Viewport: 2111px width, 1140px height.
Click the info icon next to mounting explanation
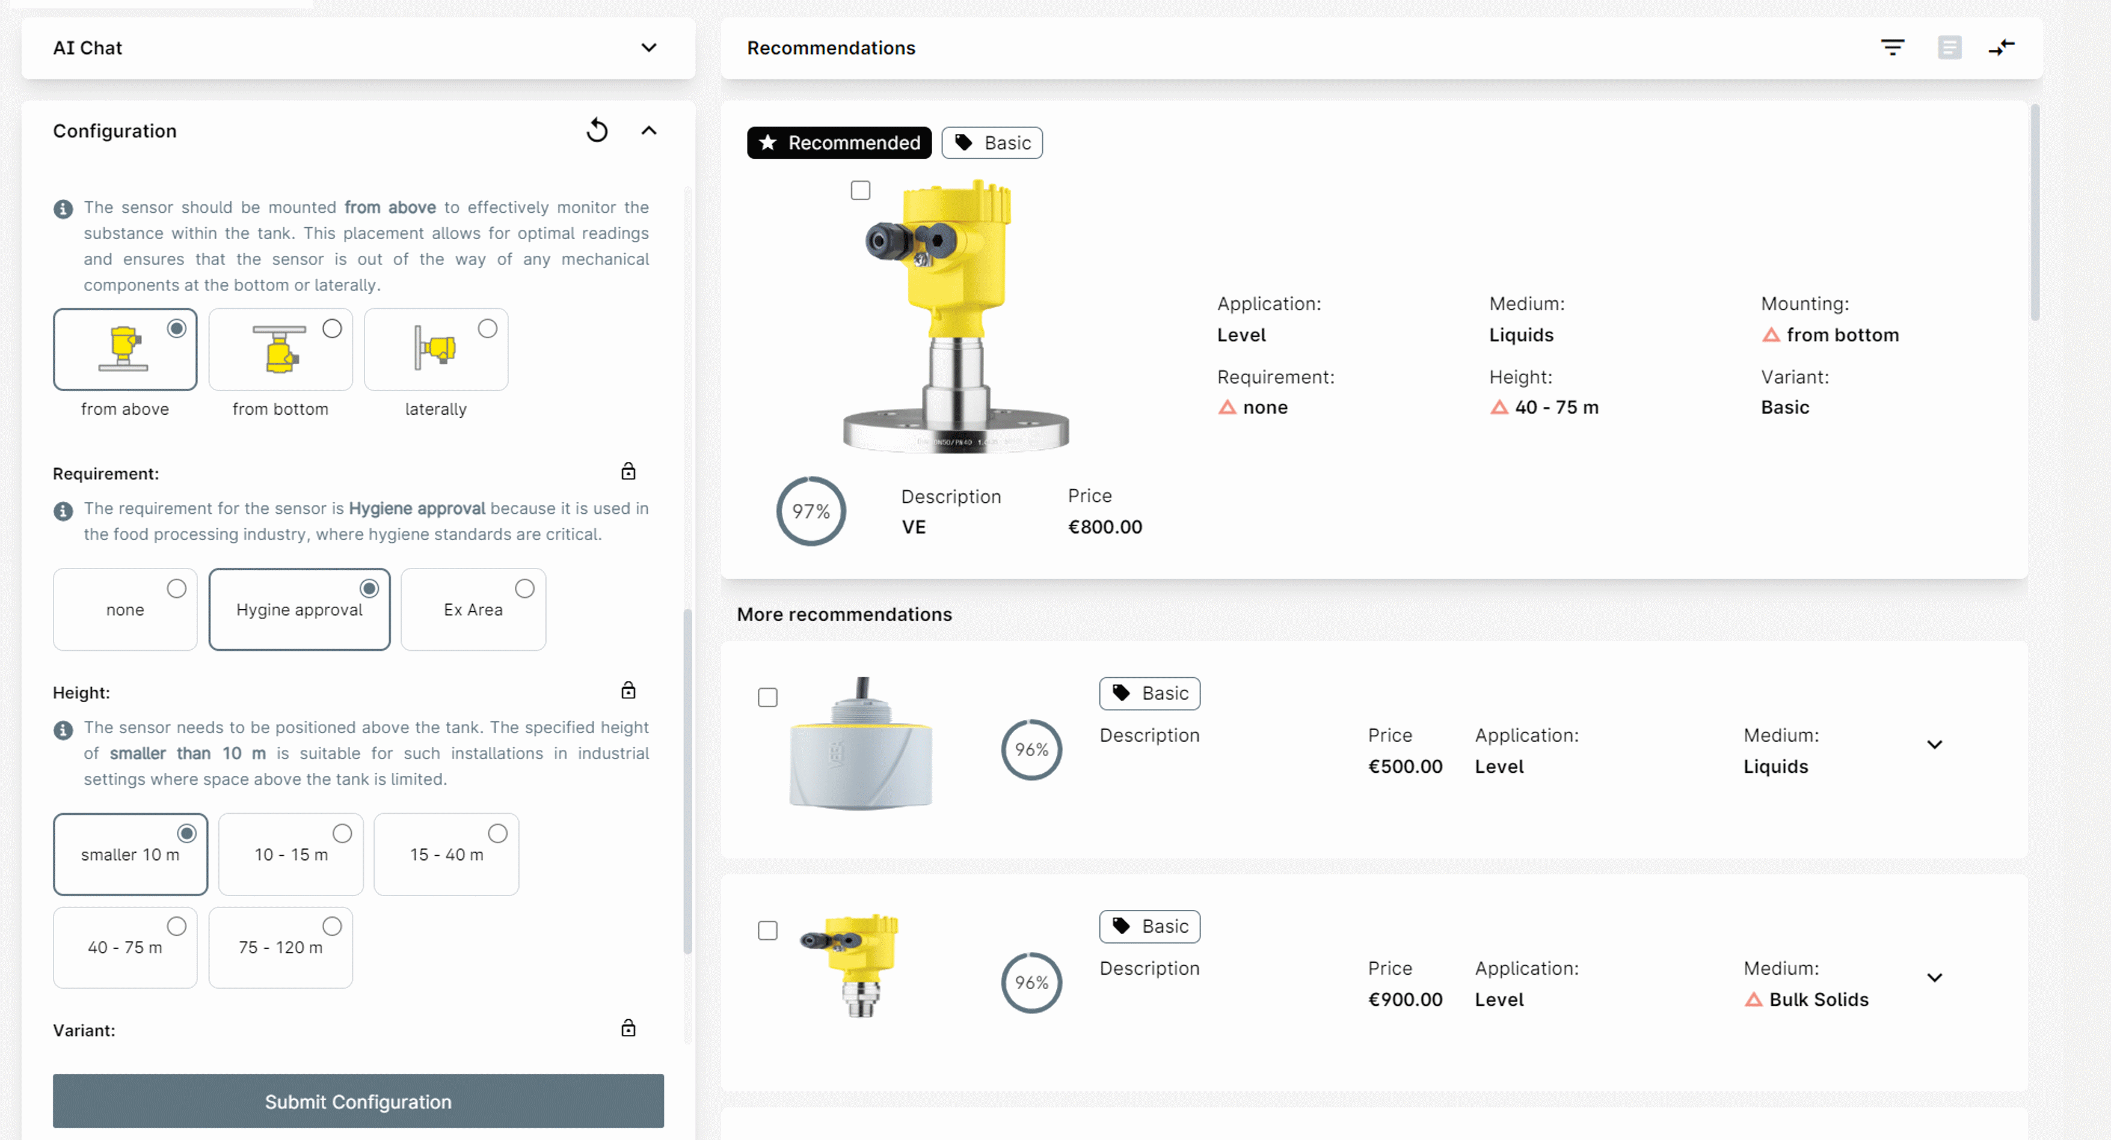tap(63, 209)
